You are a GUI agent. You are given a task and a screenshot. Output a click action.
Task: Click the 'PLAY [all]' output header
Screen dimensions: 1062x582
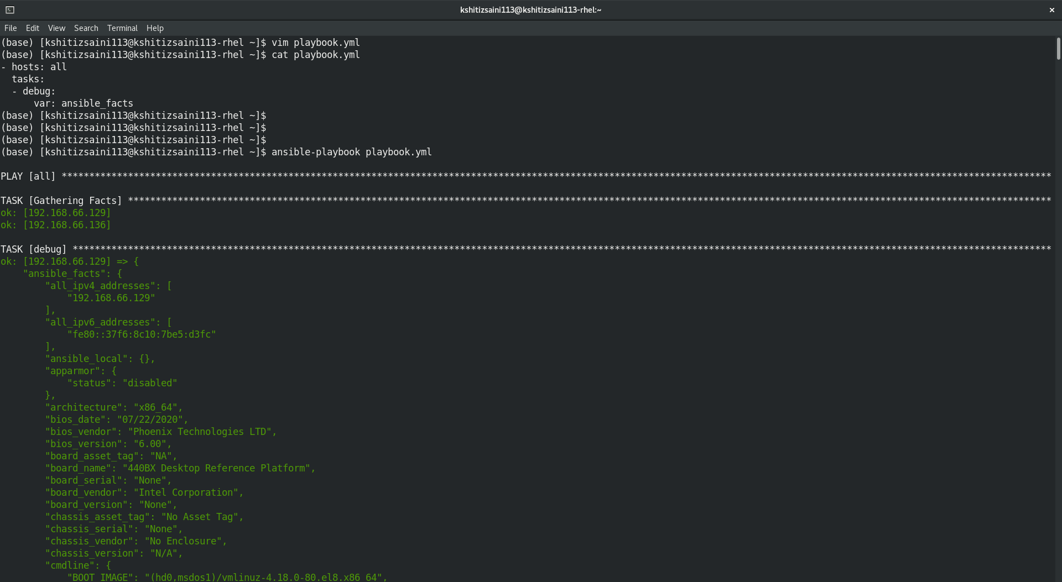click(x=28, y=176)
